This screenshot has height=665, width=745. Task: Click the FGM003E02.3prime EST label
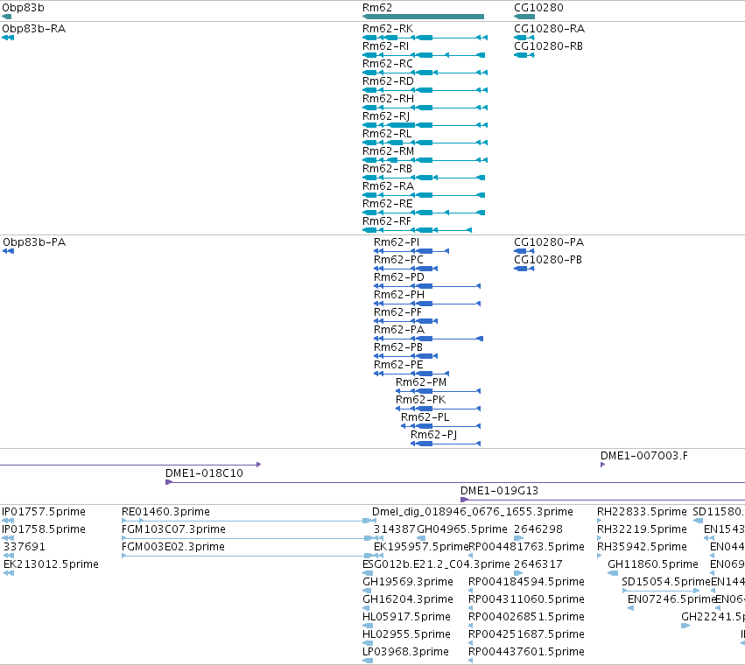[x=173, y=547]
